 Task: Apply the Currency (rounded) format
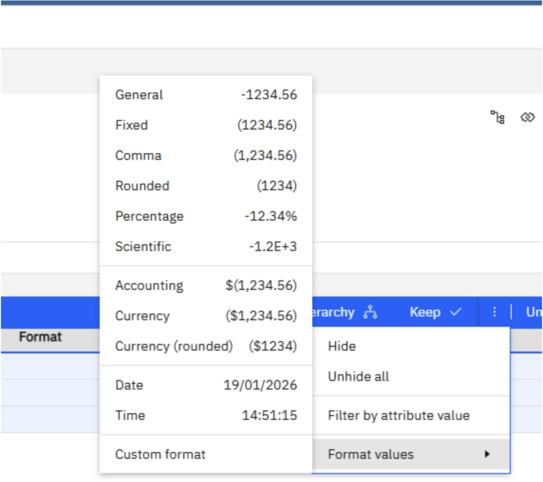[x=206, y=346]
